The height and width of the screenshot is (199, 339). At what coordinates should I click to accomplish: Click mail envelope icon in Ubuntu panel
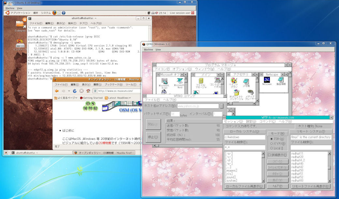click(x=59, y=13)
